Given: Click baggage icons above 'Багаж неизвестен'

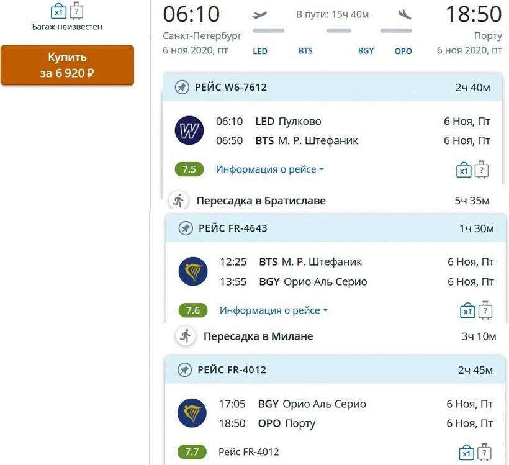Looking at the screenshot, I should (67, 11).
